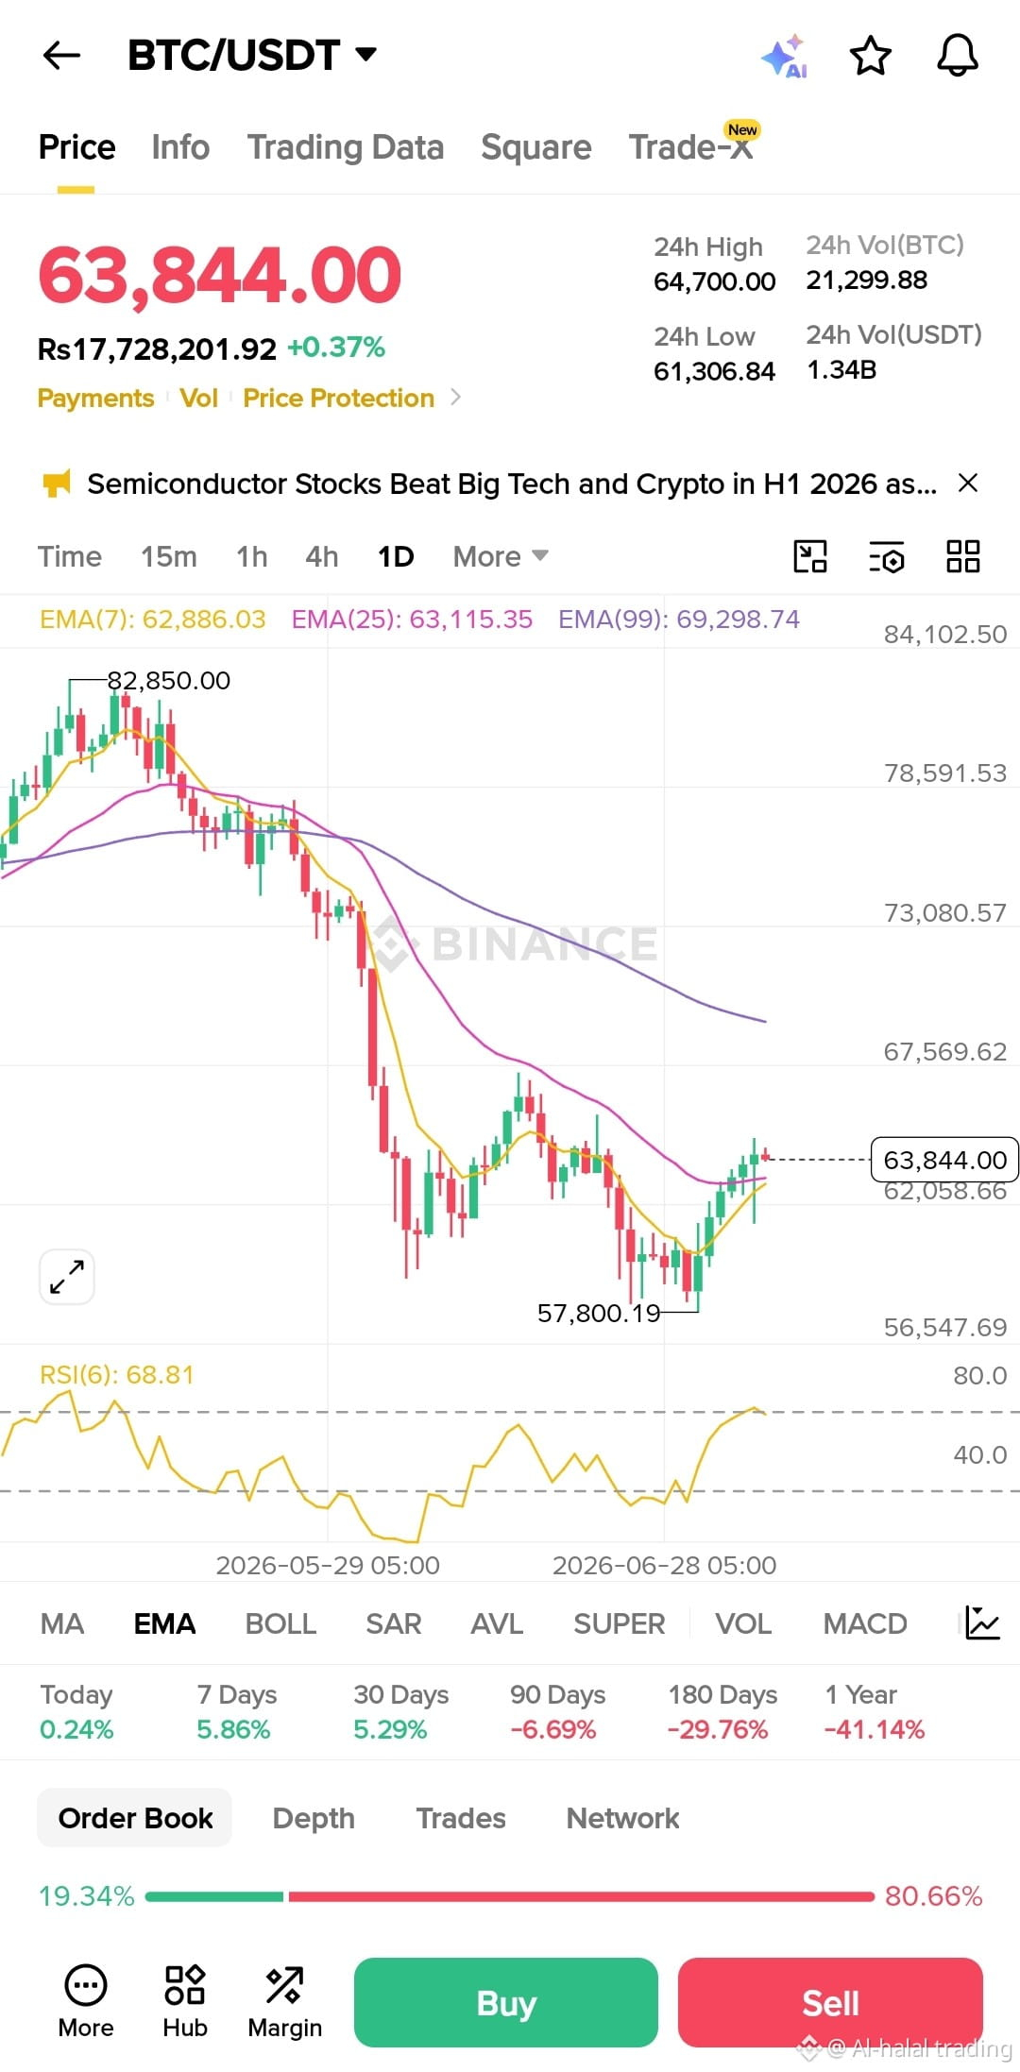Tap the RSI(6): 68.81 label
Screen dimensions: 1020x2072
pos(117,1374)
